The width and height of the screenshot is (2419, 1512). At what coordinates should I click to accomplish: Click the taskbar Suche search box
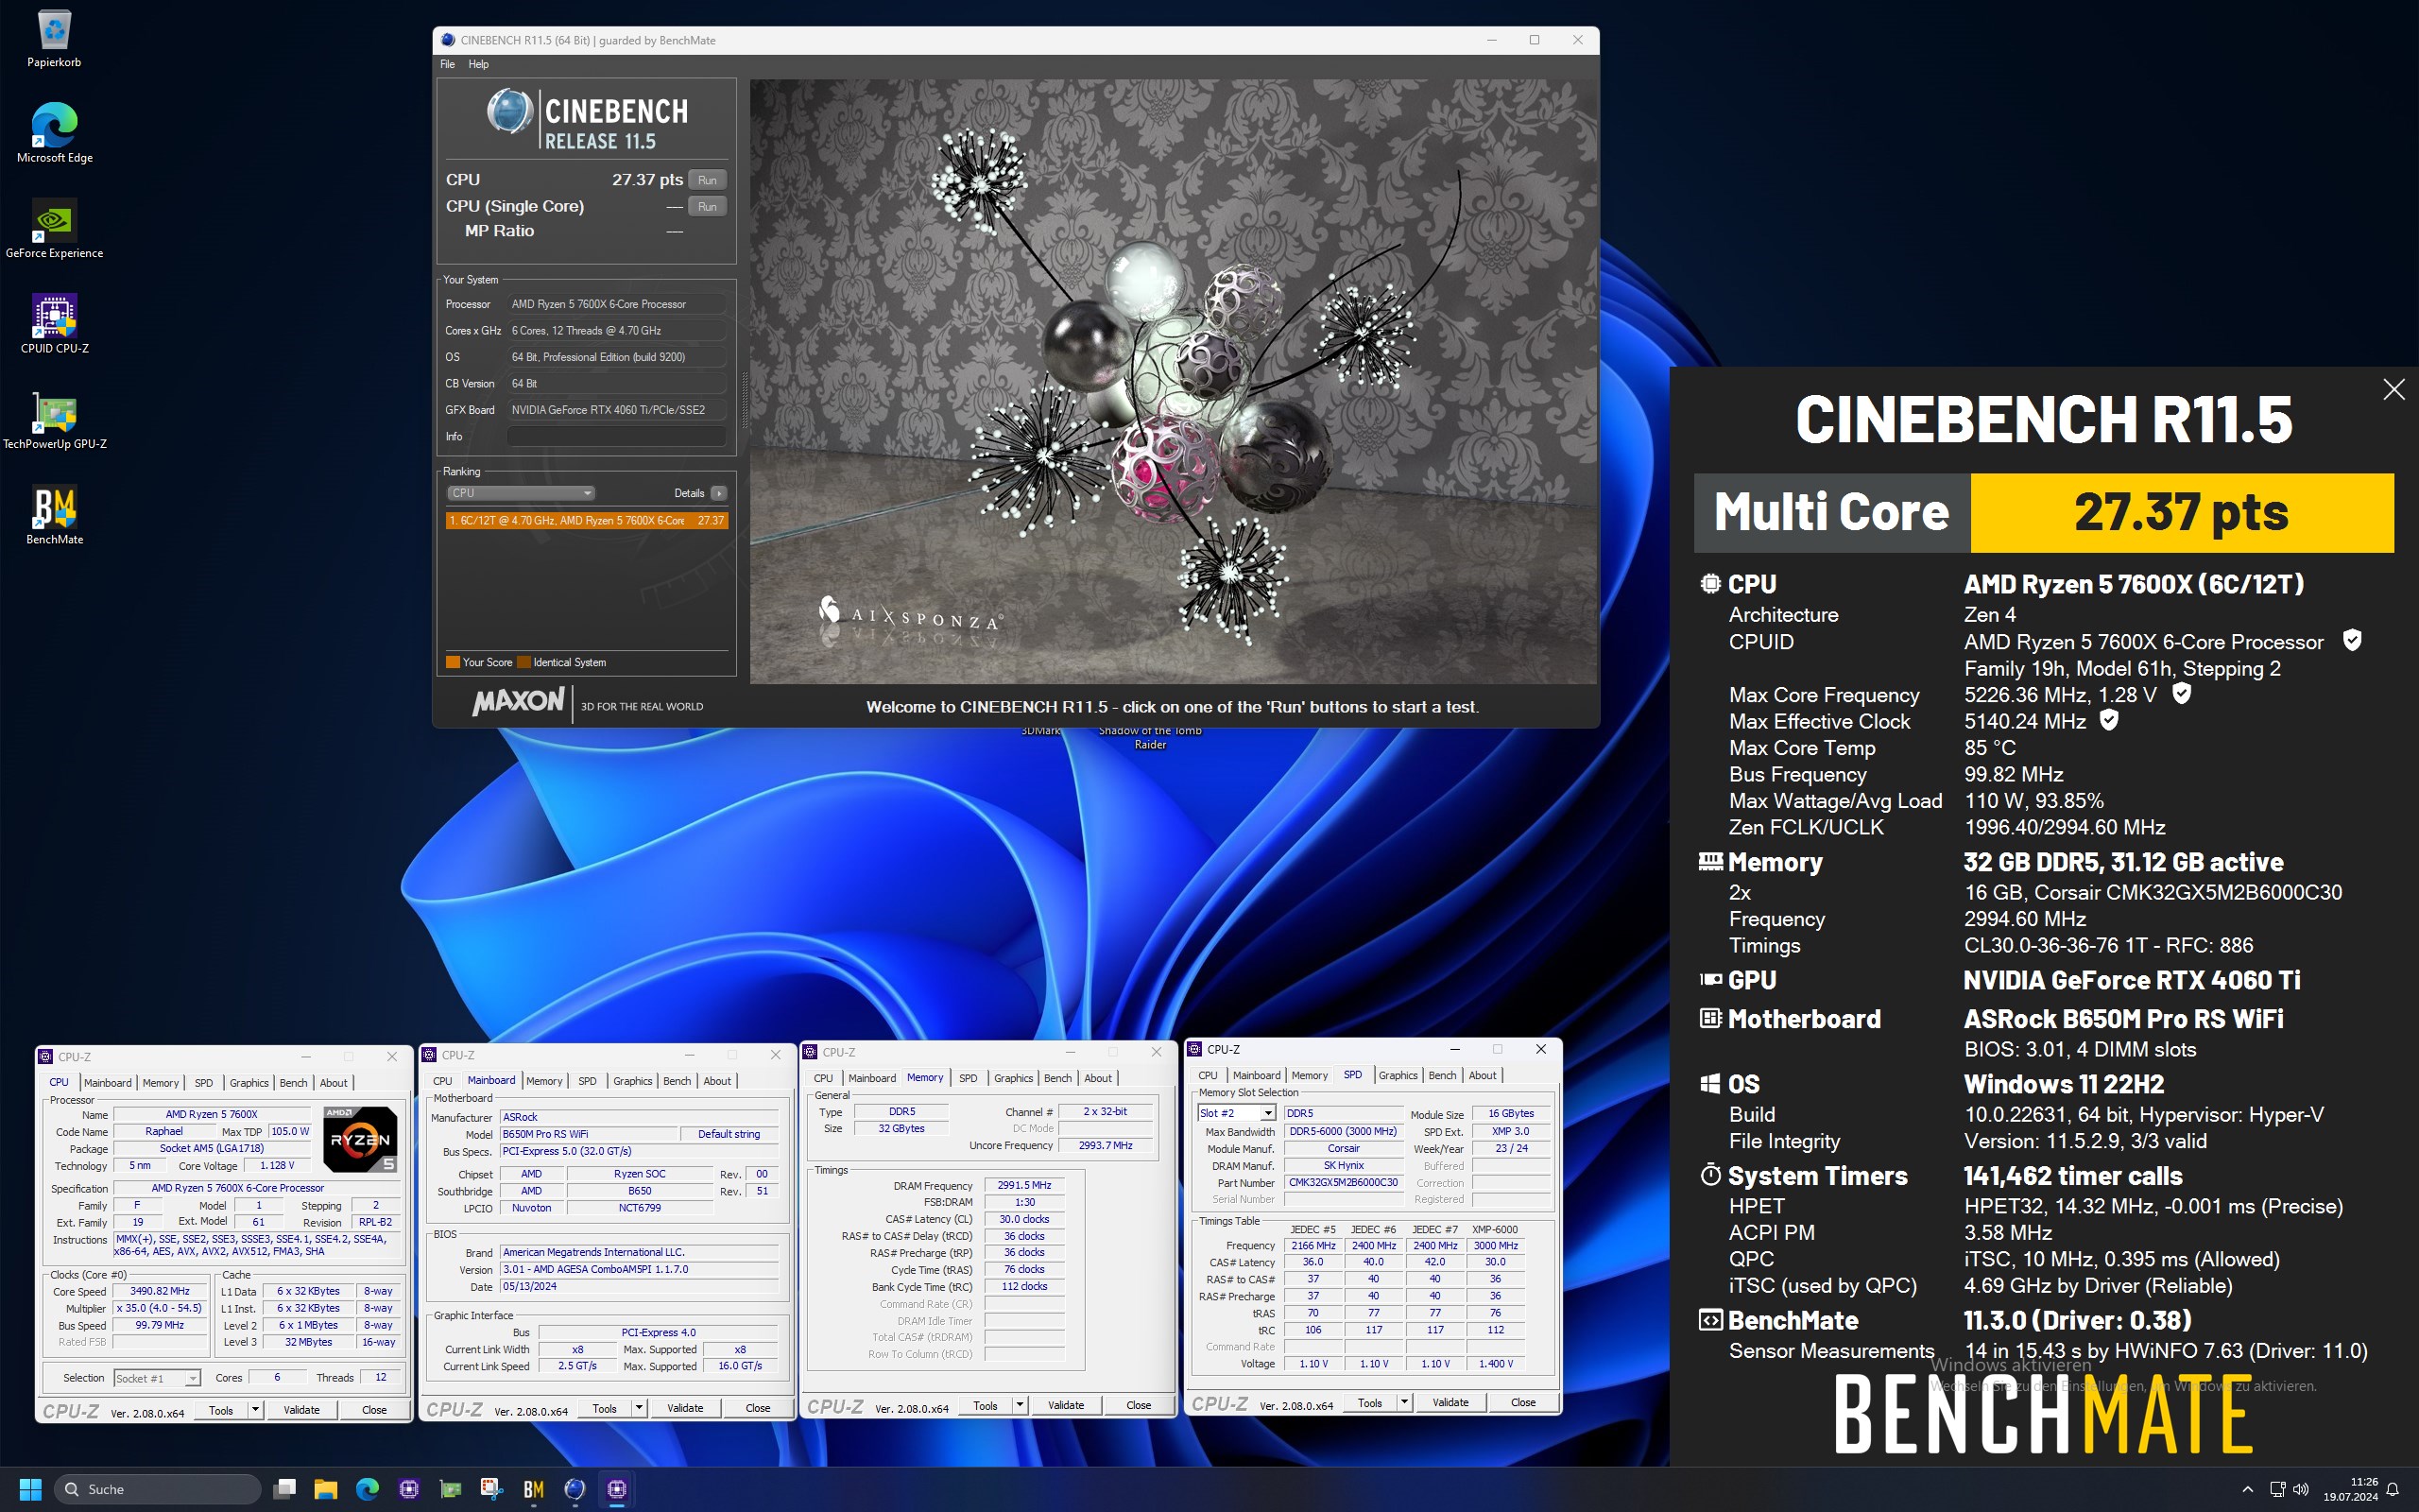pos(158,1489)
